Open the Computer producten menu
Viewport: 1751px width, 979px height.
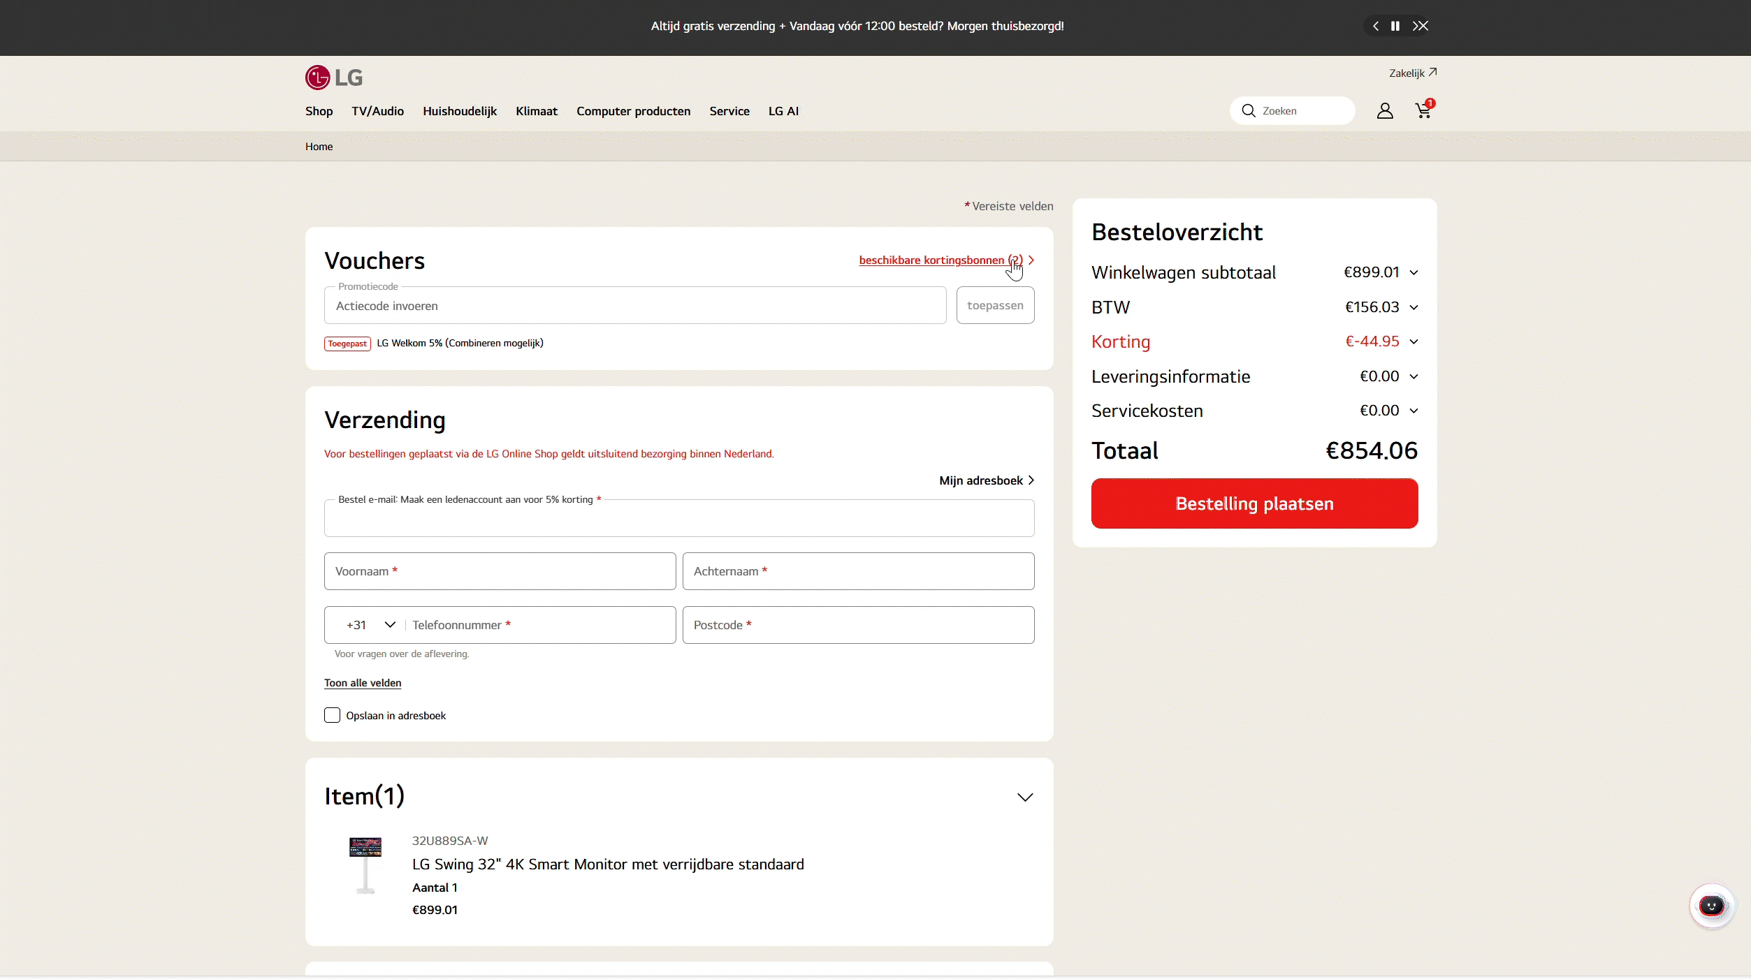633,112
